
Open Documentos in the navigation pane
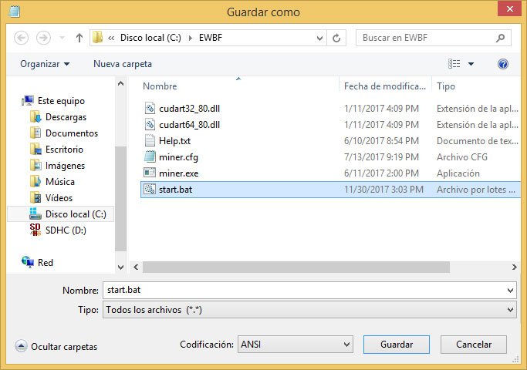(72, 133)
